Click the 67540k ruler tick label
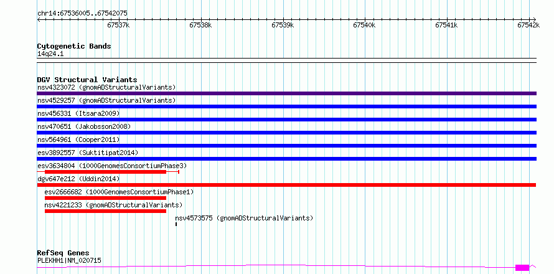554x274 pixels. [x=365, y=25]
